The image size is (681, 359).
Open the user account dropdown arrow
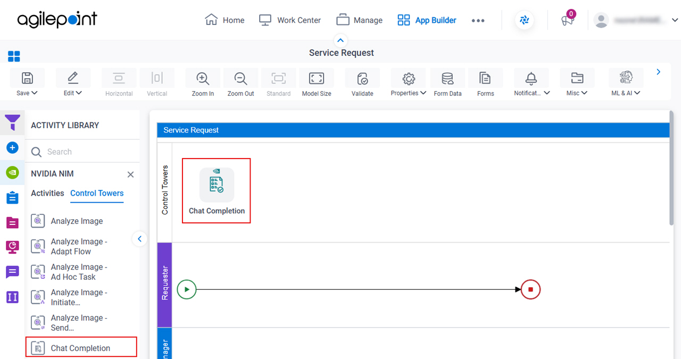(x=675, y=20)
